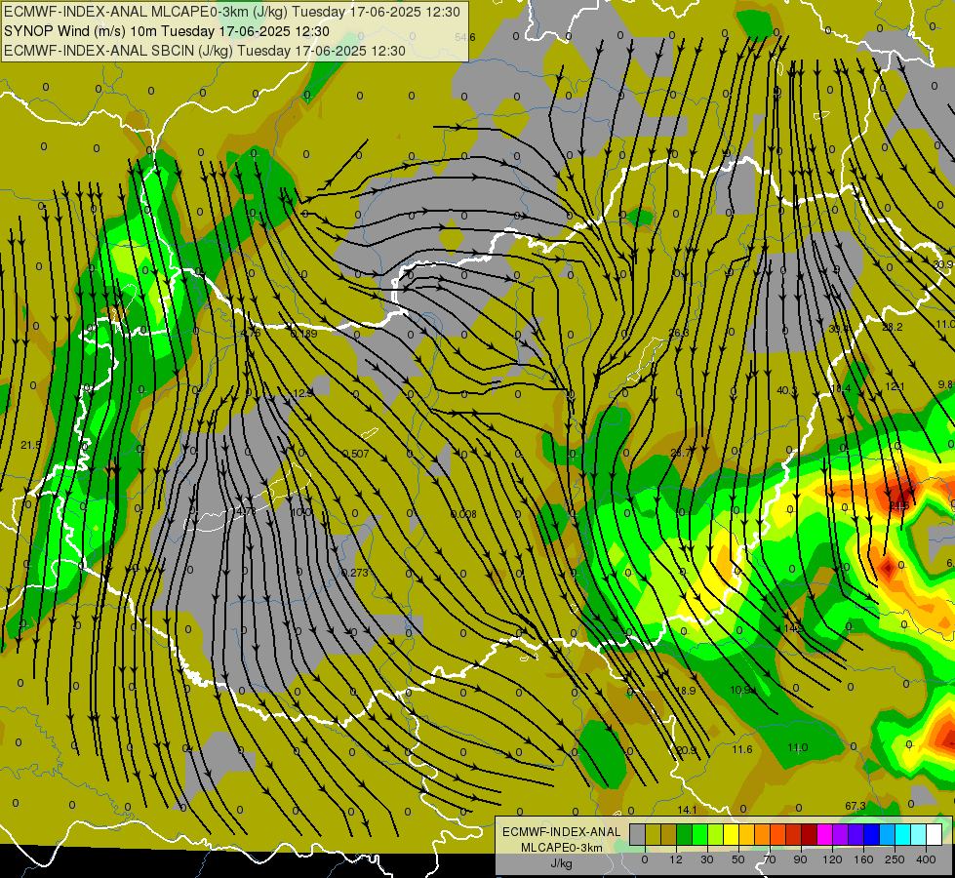Screen dimensions: 955x878
Task: Click the map value 20.9
Action: 686,750
